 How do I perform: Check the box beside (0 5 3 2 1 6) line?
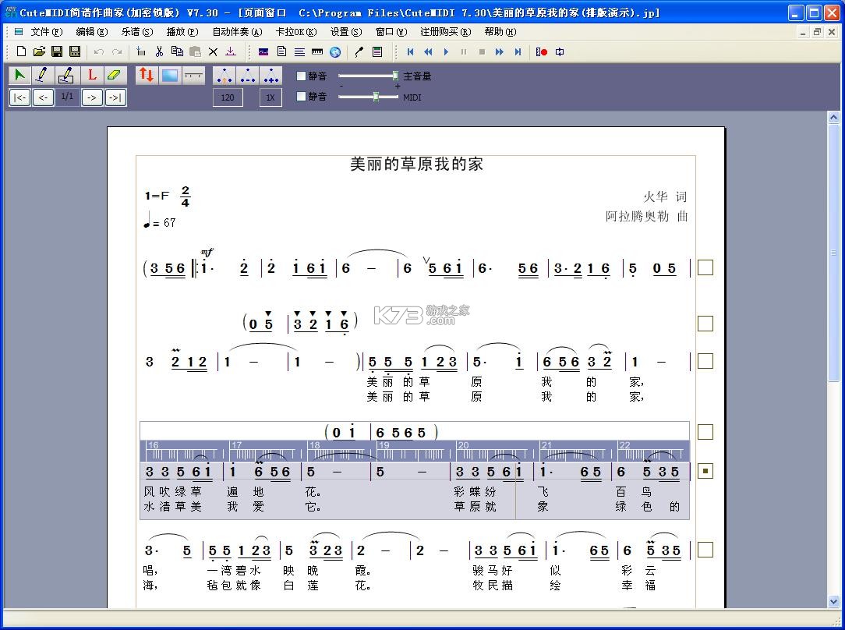(x=705, y=324)
